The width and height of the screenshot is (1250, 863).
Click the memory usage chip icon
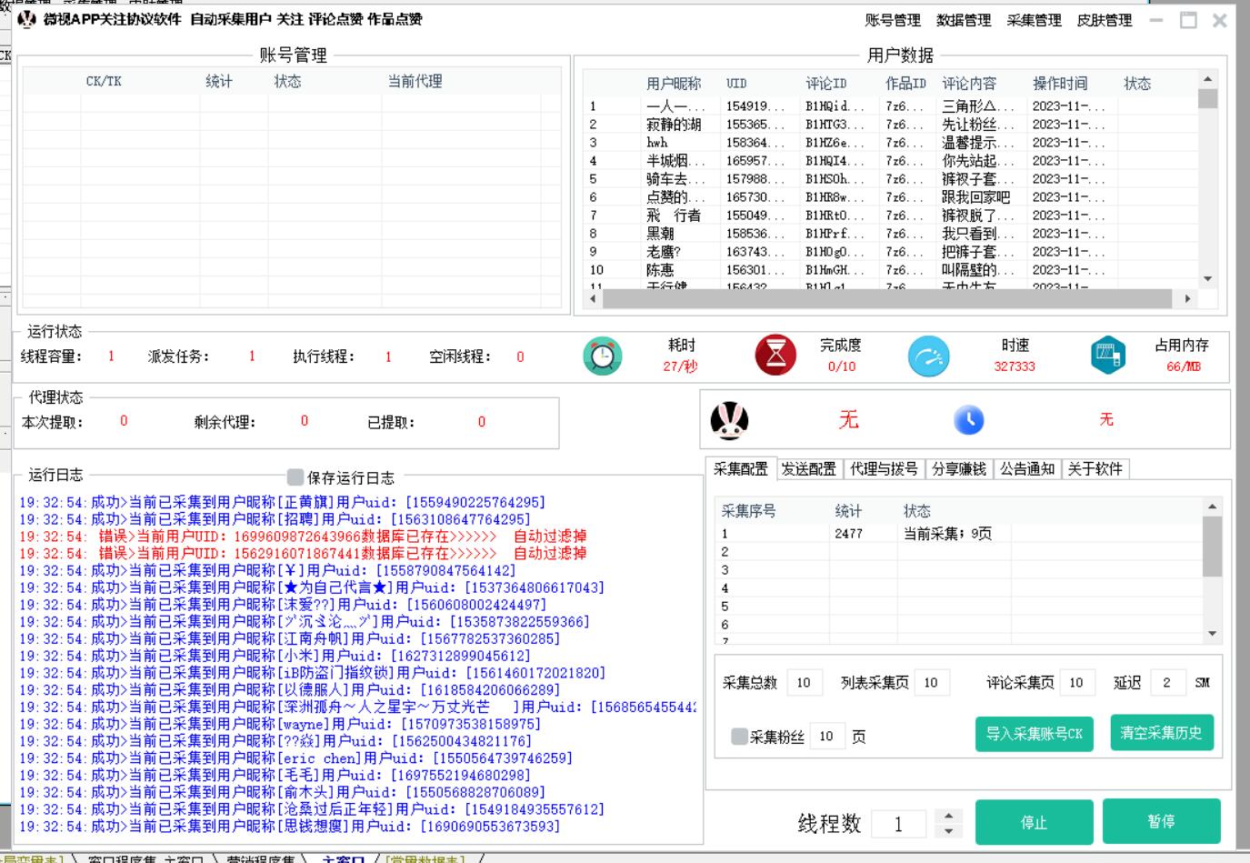pyautogui.click(x=1107, y=356)
